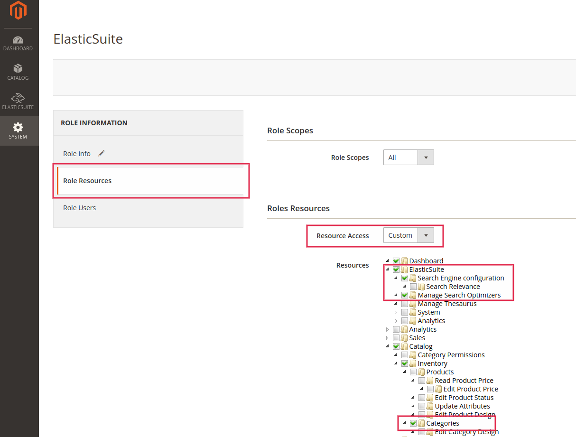Open the ElasticSuite sidebar section
The width and height of the screenshot is (576, 437).
(x=18, y=101)
